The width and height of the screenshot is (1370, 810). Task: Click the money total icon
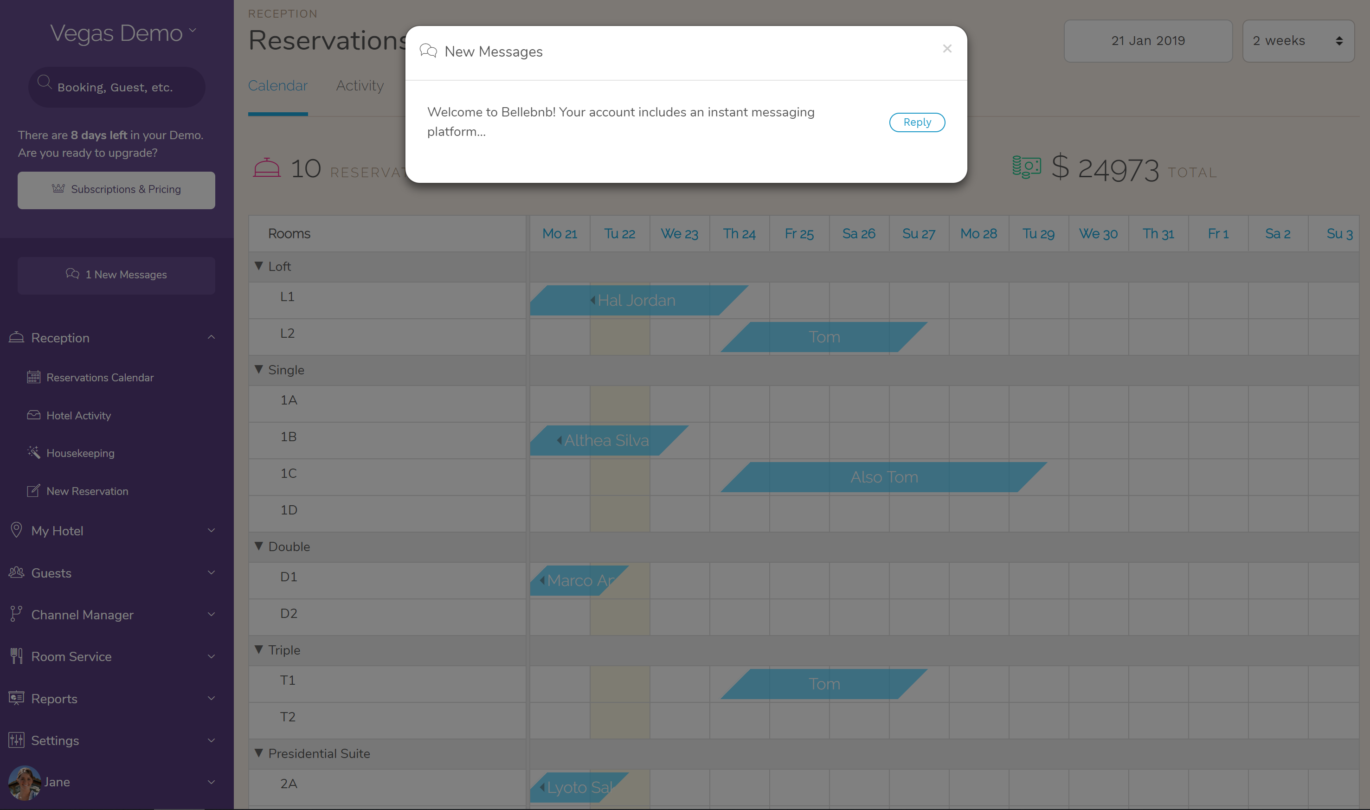(x=1027, y=167)
